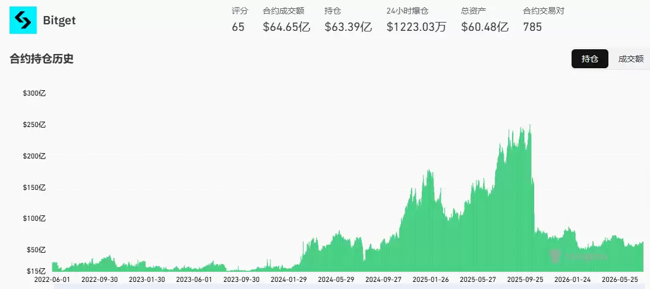Click the 合约成交额 label
The height and width of the screenshot is (289, 650).
pyautogui.click(x=283, y=11)
